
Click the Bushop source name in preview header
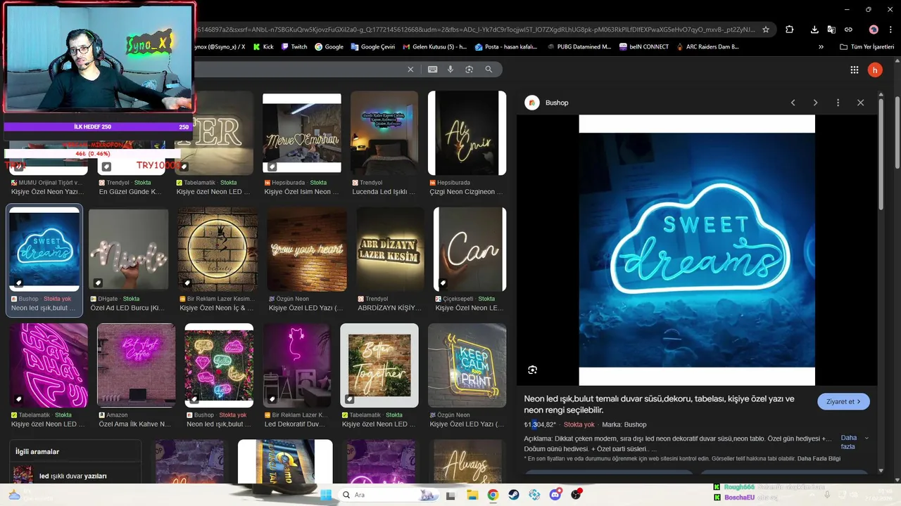557,103
